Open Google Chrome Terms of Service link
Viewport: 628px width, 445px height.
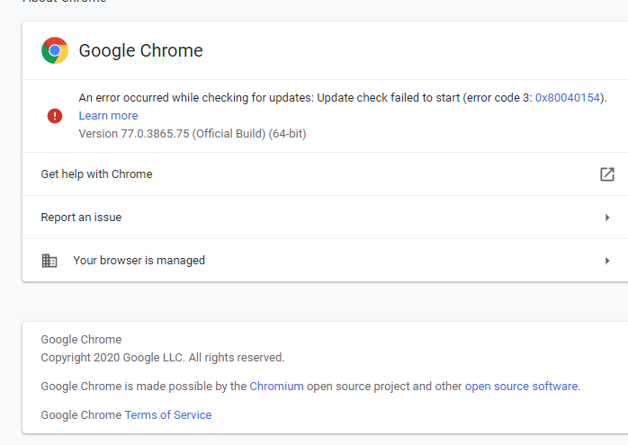pyautogui.click(x=168, y=415)
